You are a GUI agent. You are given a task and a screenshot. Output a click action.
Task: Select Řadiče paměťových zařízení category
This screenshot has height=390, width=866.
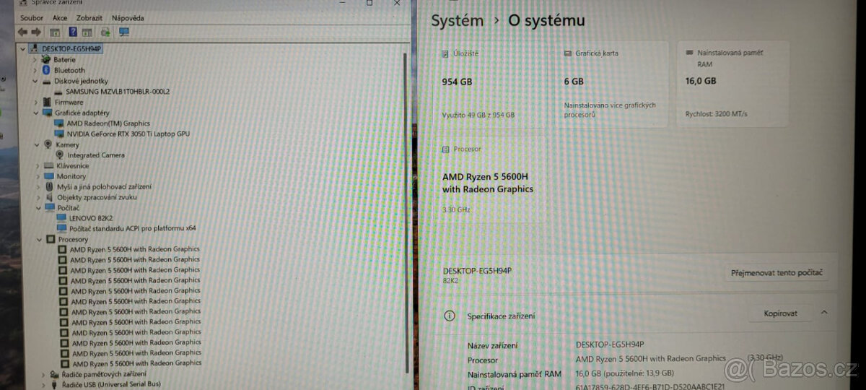(103, 374)
